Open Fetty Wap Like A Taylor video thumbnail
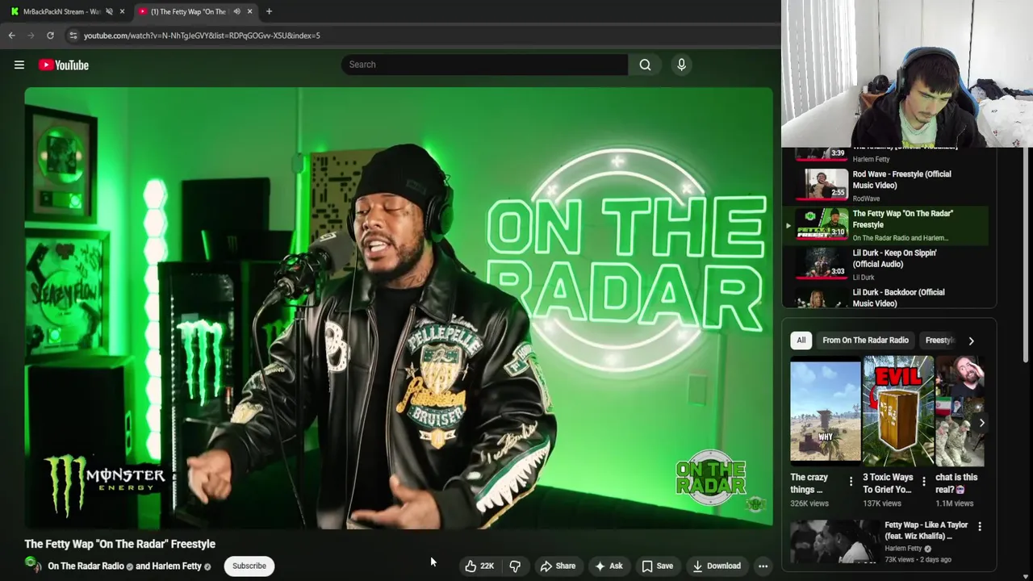 point(834,541)
